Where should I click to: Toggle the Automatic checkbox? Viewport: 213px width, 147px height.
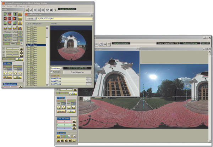51,72
